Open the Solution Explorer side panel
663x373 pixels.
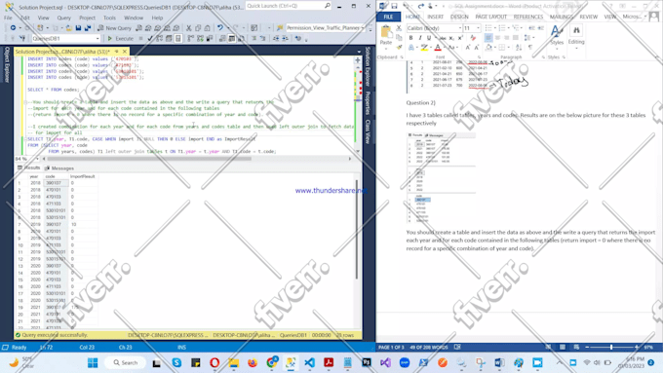pos(368,67)
